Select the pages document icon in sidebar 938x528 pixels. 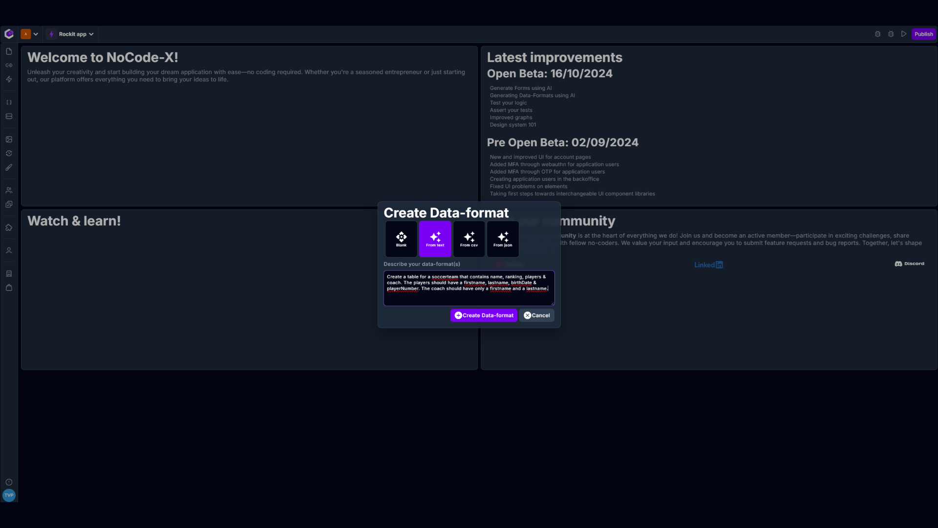pos(9,51)
